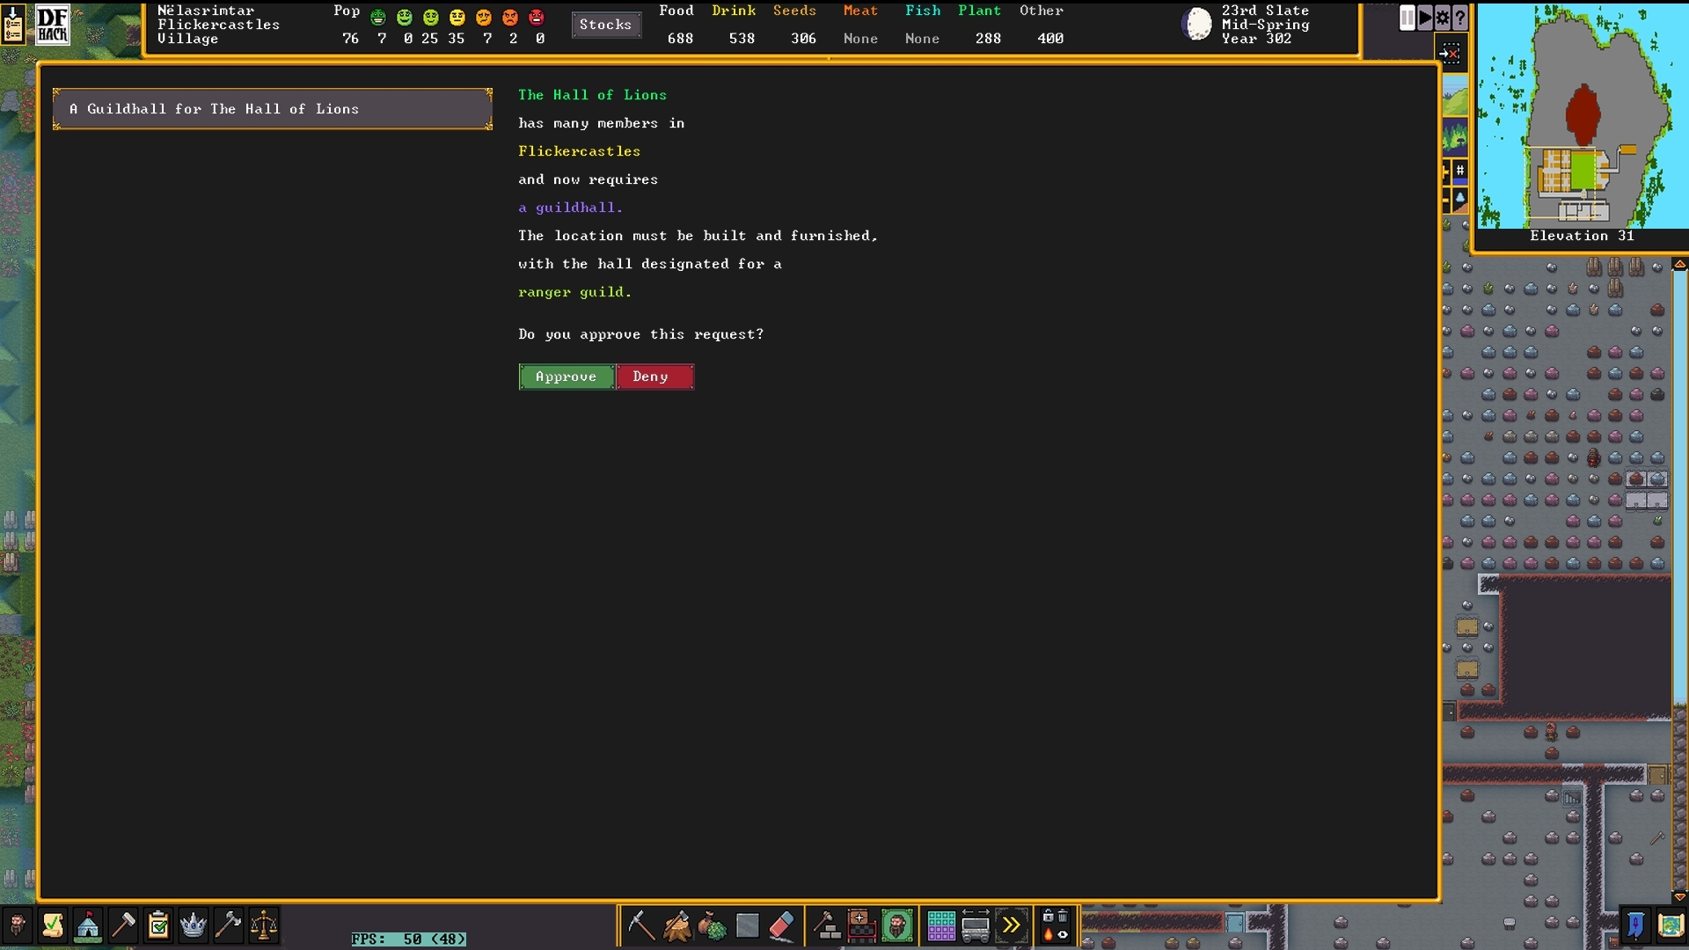The width and height of the screenshot is (1689, 950).
Task: Select the Guildhall for The Hall of Lions petition
Action: pos(272,109)
